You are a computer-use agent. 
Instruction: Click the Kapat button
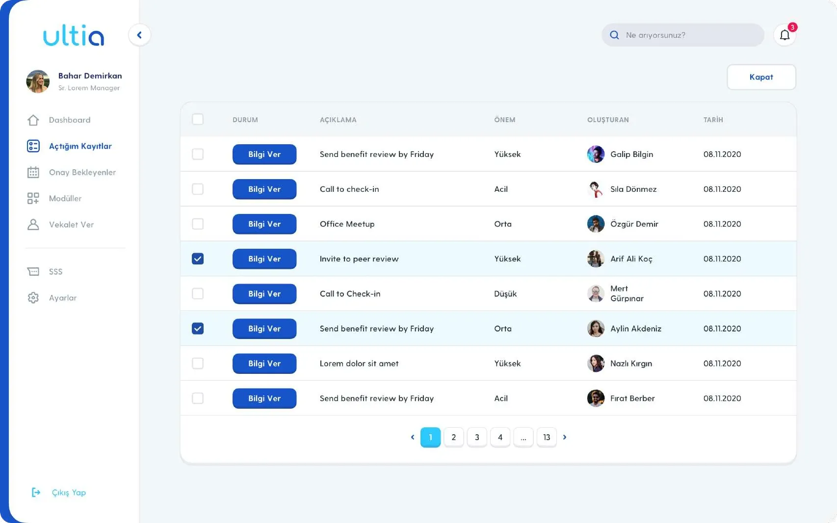click(x=761, y=77)
